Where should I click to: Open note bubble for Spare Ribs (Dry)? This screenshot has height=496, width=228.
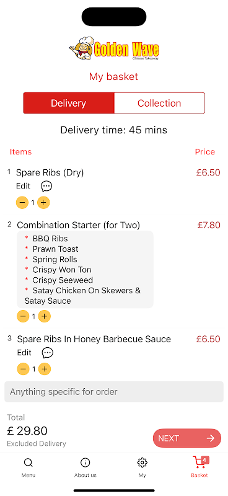46,187
